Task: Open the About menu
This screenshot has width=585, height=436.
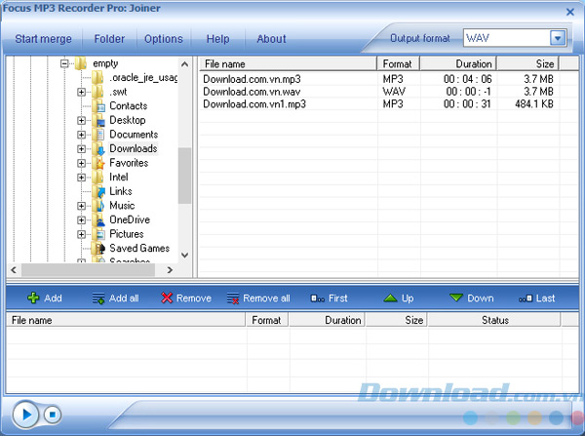Action: coord(271,39)
